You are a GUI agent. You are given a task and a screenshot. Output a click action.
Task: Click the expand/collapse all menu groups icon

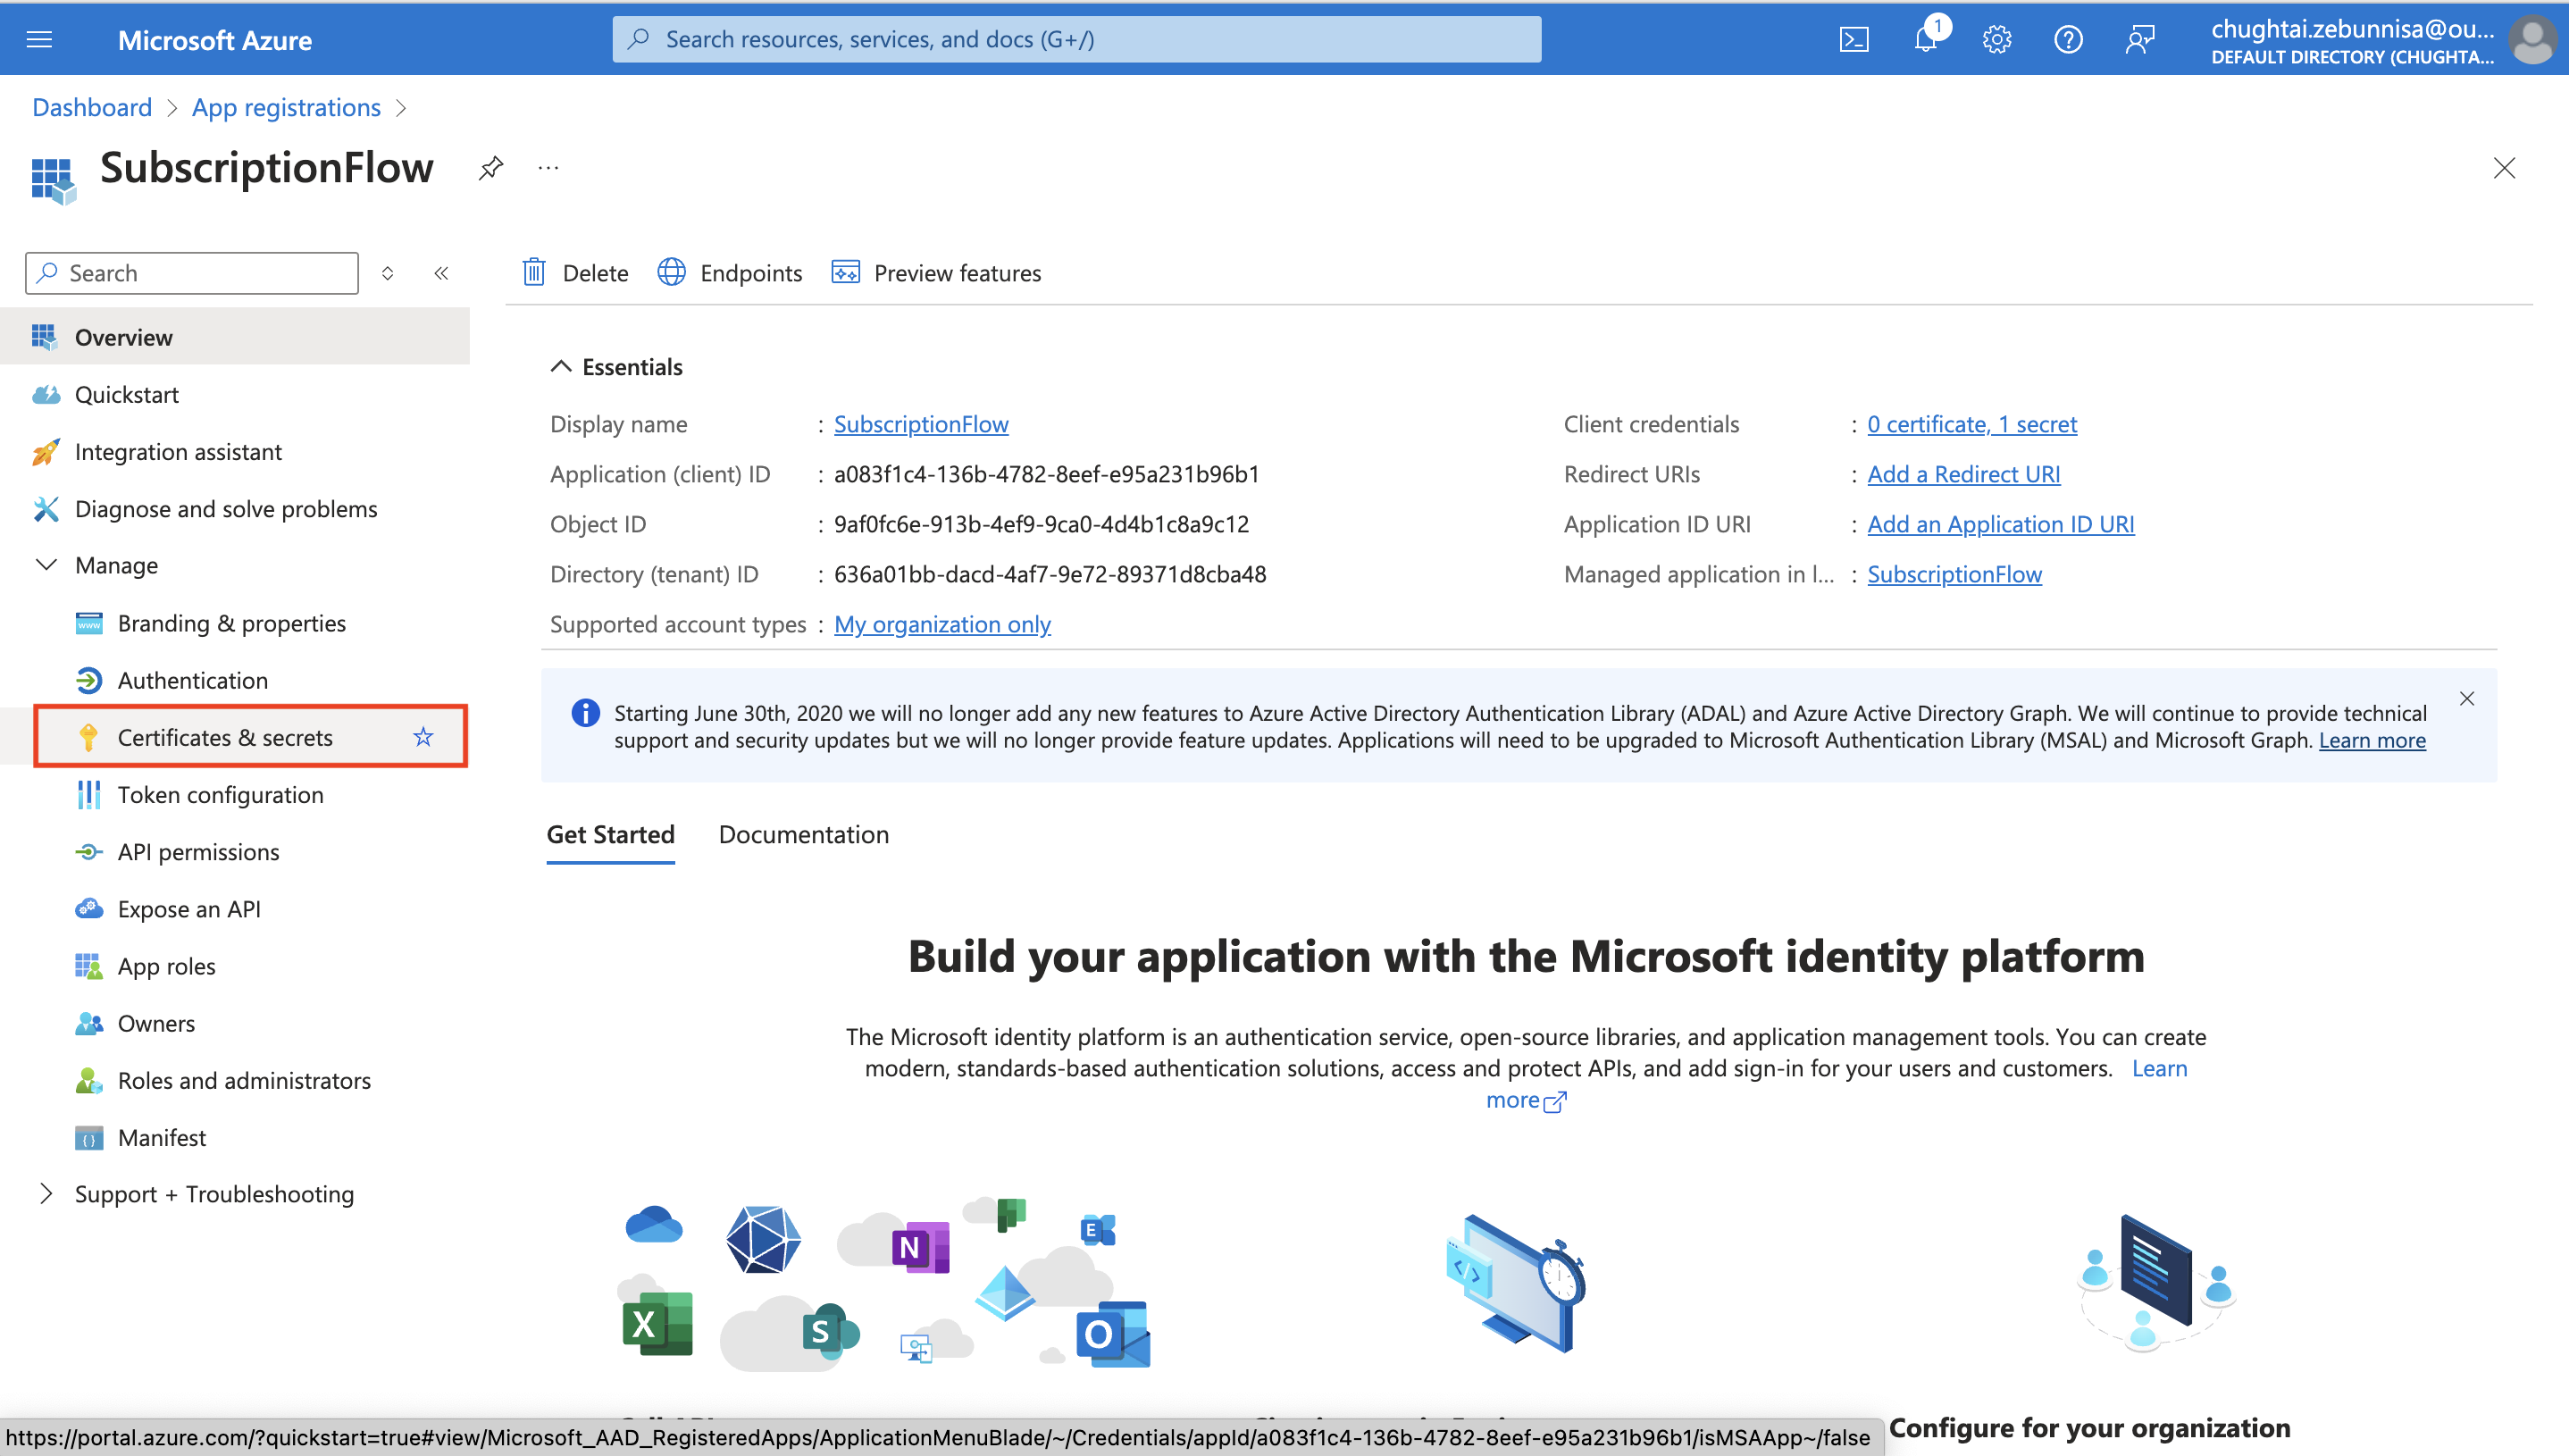tap(387, 272)
